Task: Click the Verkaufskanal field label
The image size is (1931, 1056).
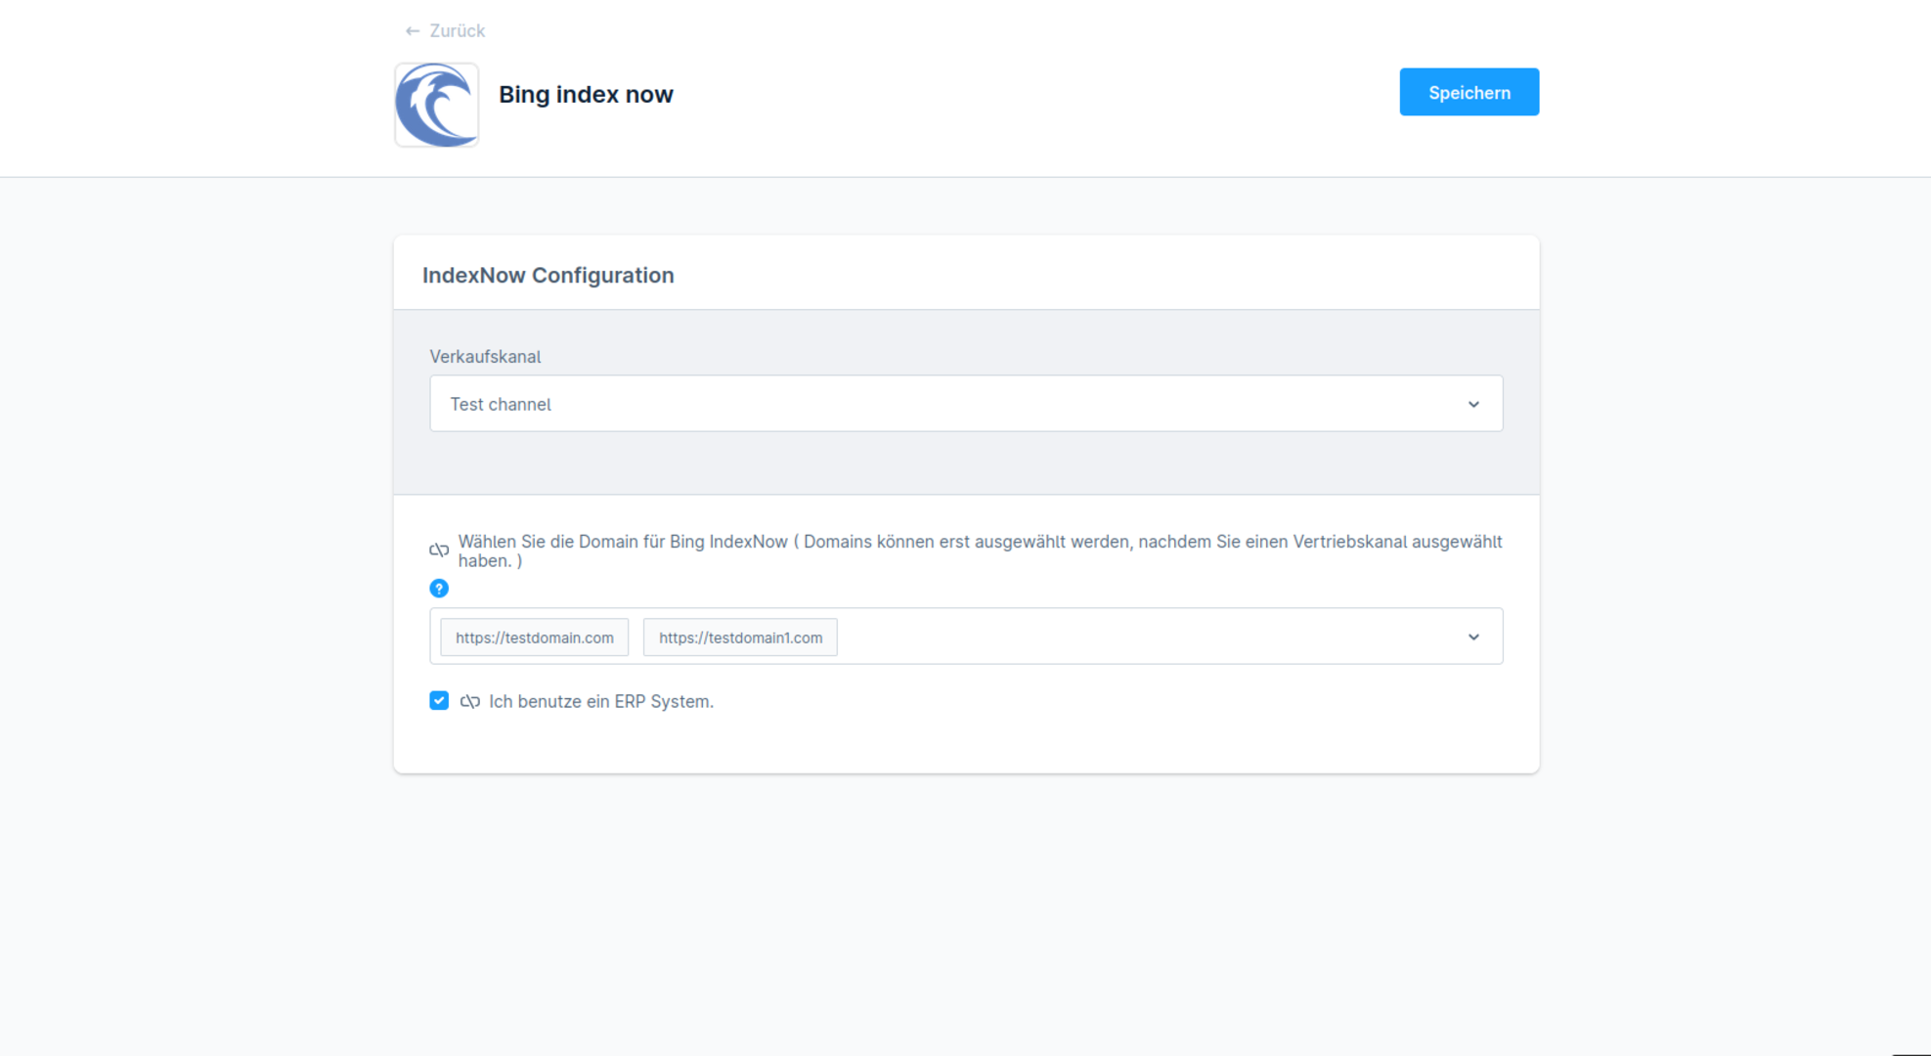Action: pos(485,357)
